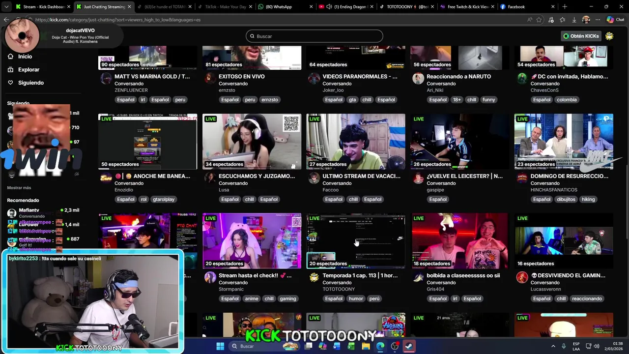
Task: Expand the browser tab search chevron
Action: click(5, 7)
